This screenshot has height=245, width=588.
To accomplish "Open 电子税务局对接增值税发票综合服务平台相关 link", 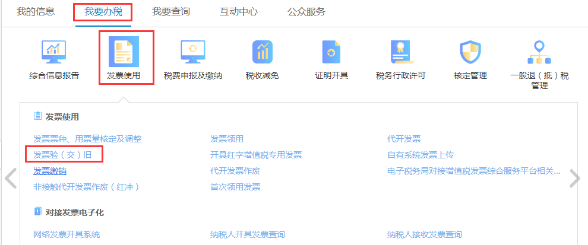I will click(474, 171).
